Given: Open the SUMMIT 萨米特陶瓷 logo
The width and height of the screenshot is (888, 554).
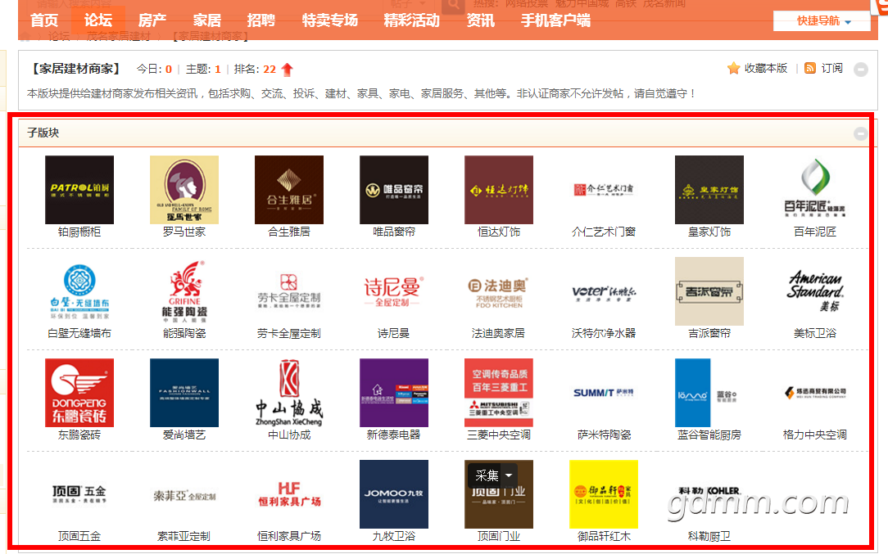Looking at the screenshot, I should pyautogui.click(x=604, y=393).
